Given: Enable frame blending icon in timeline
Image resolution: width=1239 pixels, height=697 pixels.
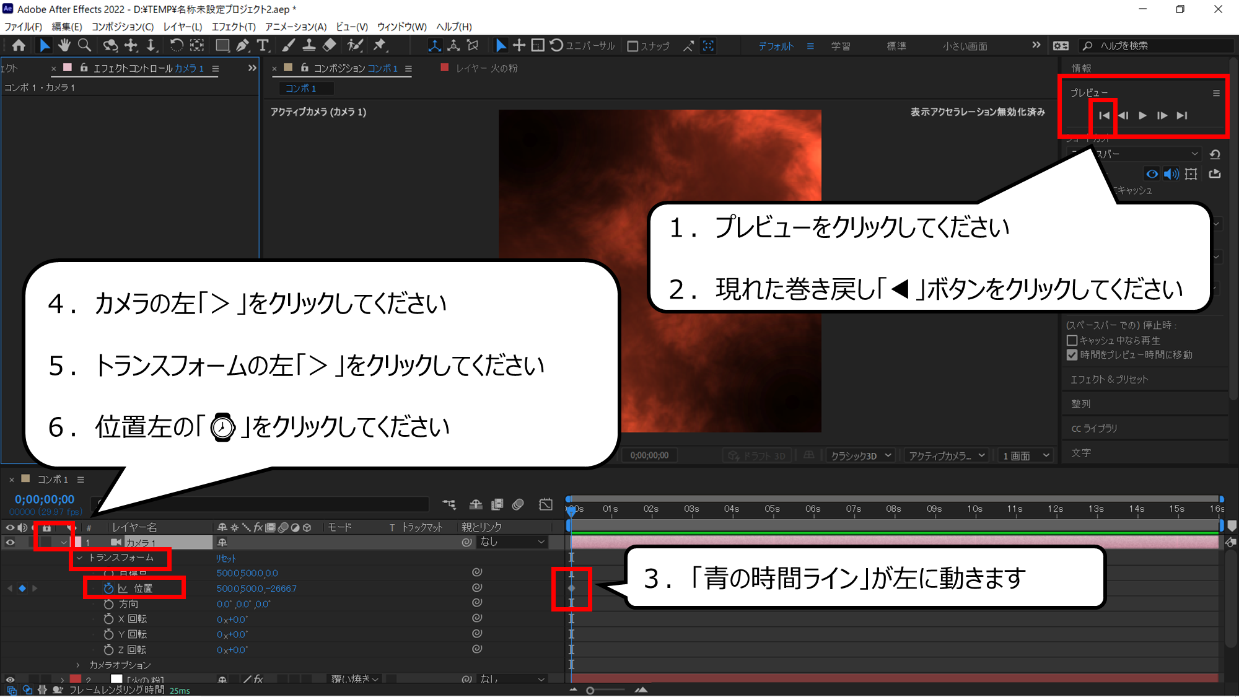Looking at the screenshot, I should pos(497,504).
